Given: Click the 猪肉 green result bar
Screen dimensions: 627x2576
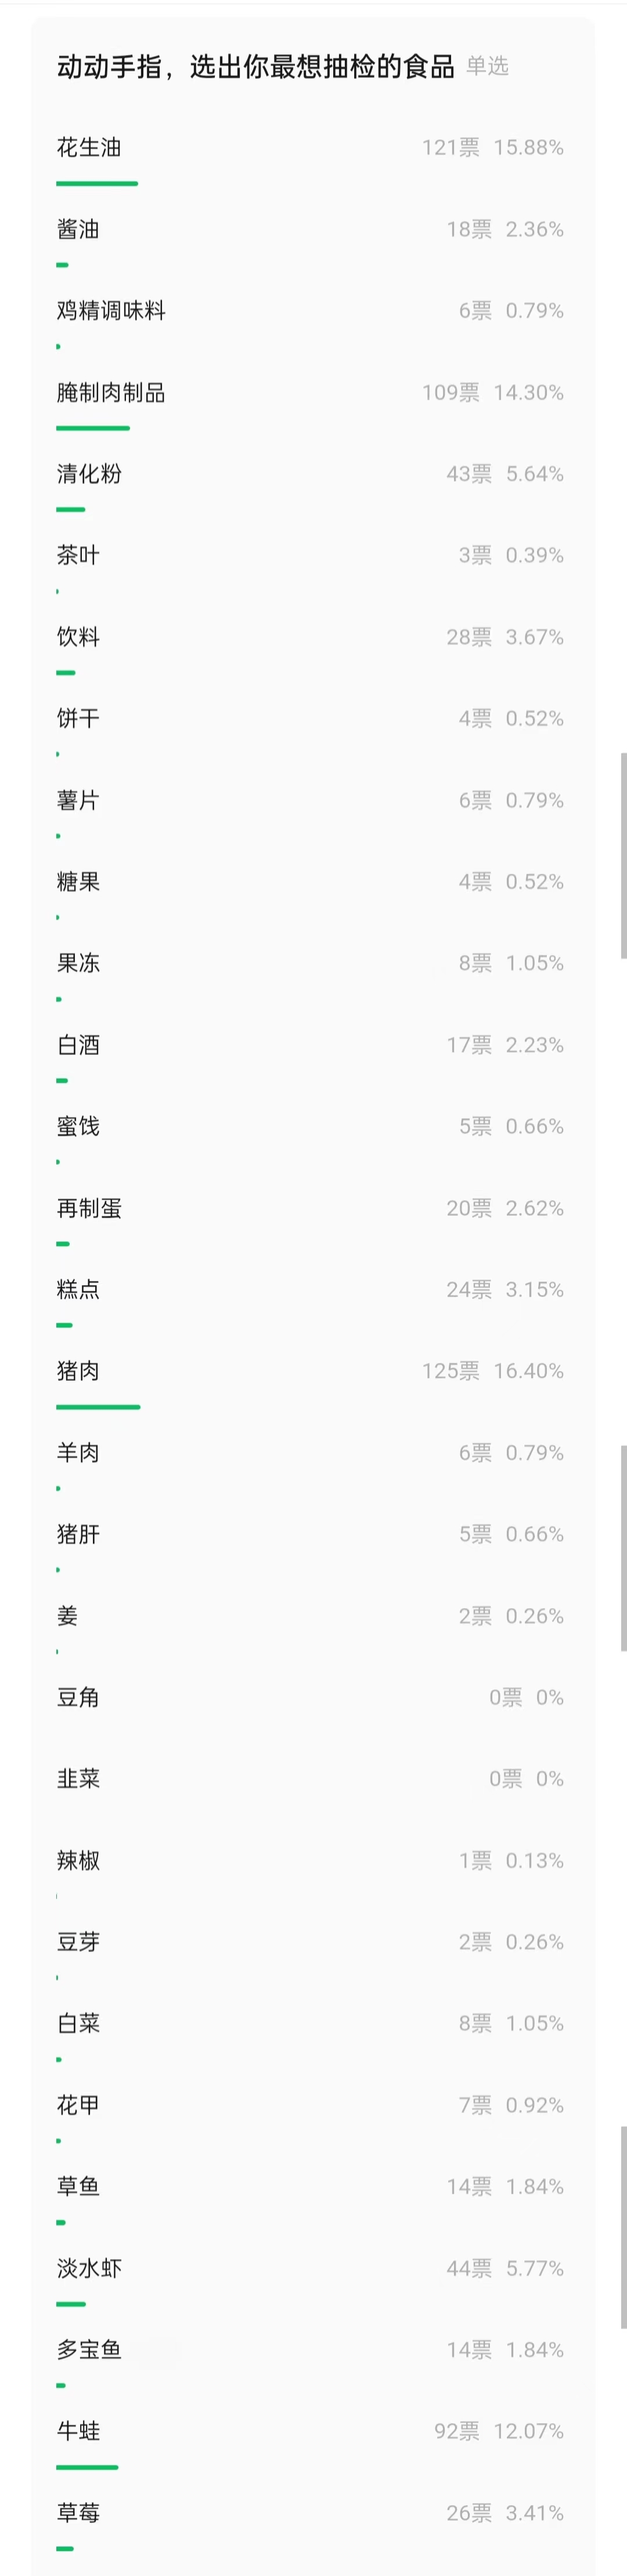Looking at the screenshot, I should pos(98,1407).
